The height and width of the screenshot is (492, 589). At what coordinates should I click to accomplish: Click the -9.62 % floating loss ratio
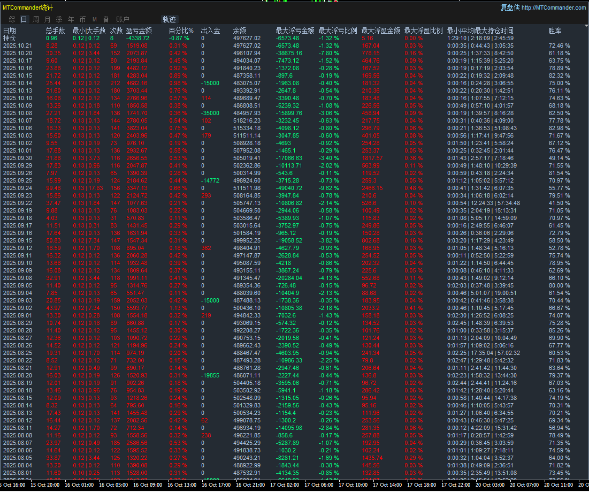[328, 188]
